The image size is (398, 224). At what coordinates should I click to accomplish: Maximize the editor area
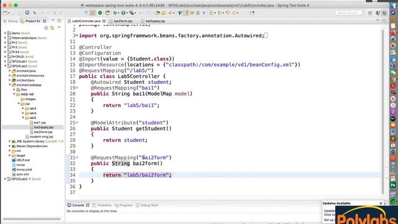tap(384, 21)
